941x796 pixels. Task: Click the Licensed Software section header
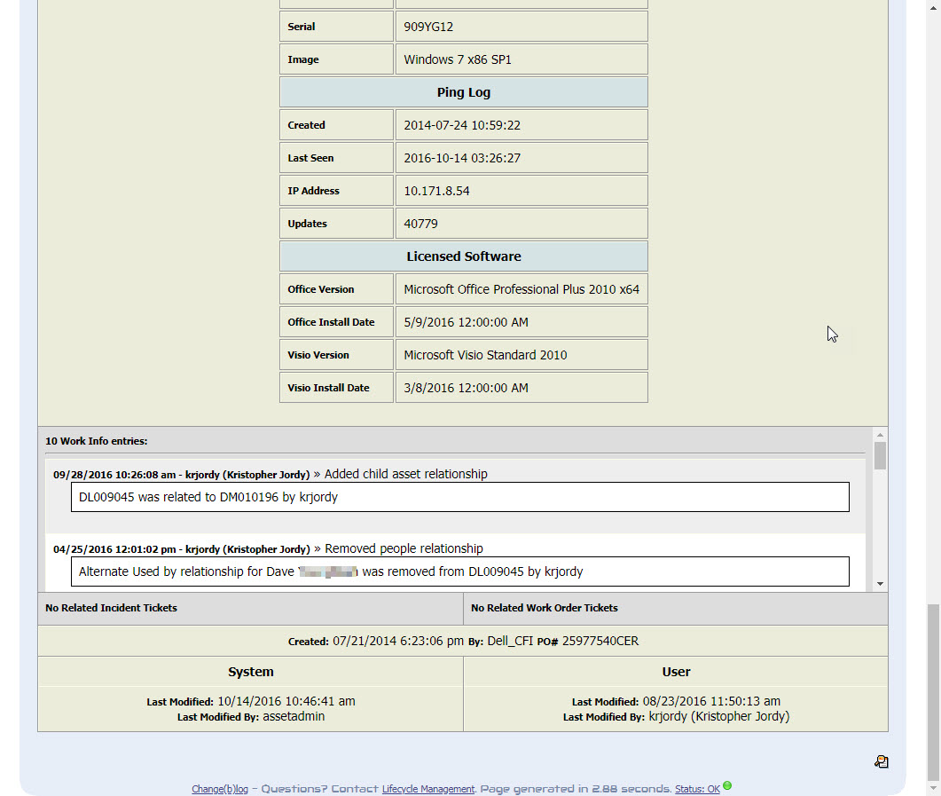click(x=464, y=256)
